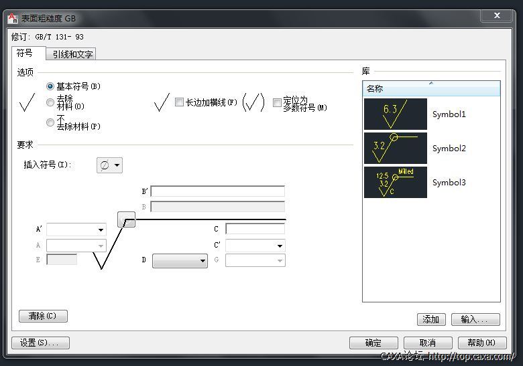The width and height of the screenshot is (523, 366).
Task: Select the Symbol2 thumbnail in the library
Action: pyautogui.click(x=395, y=148)
